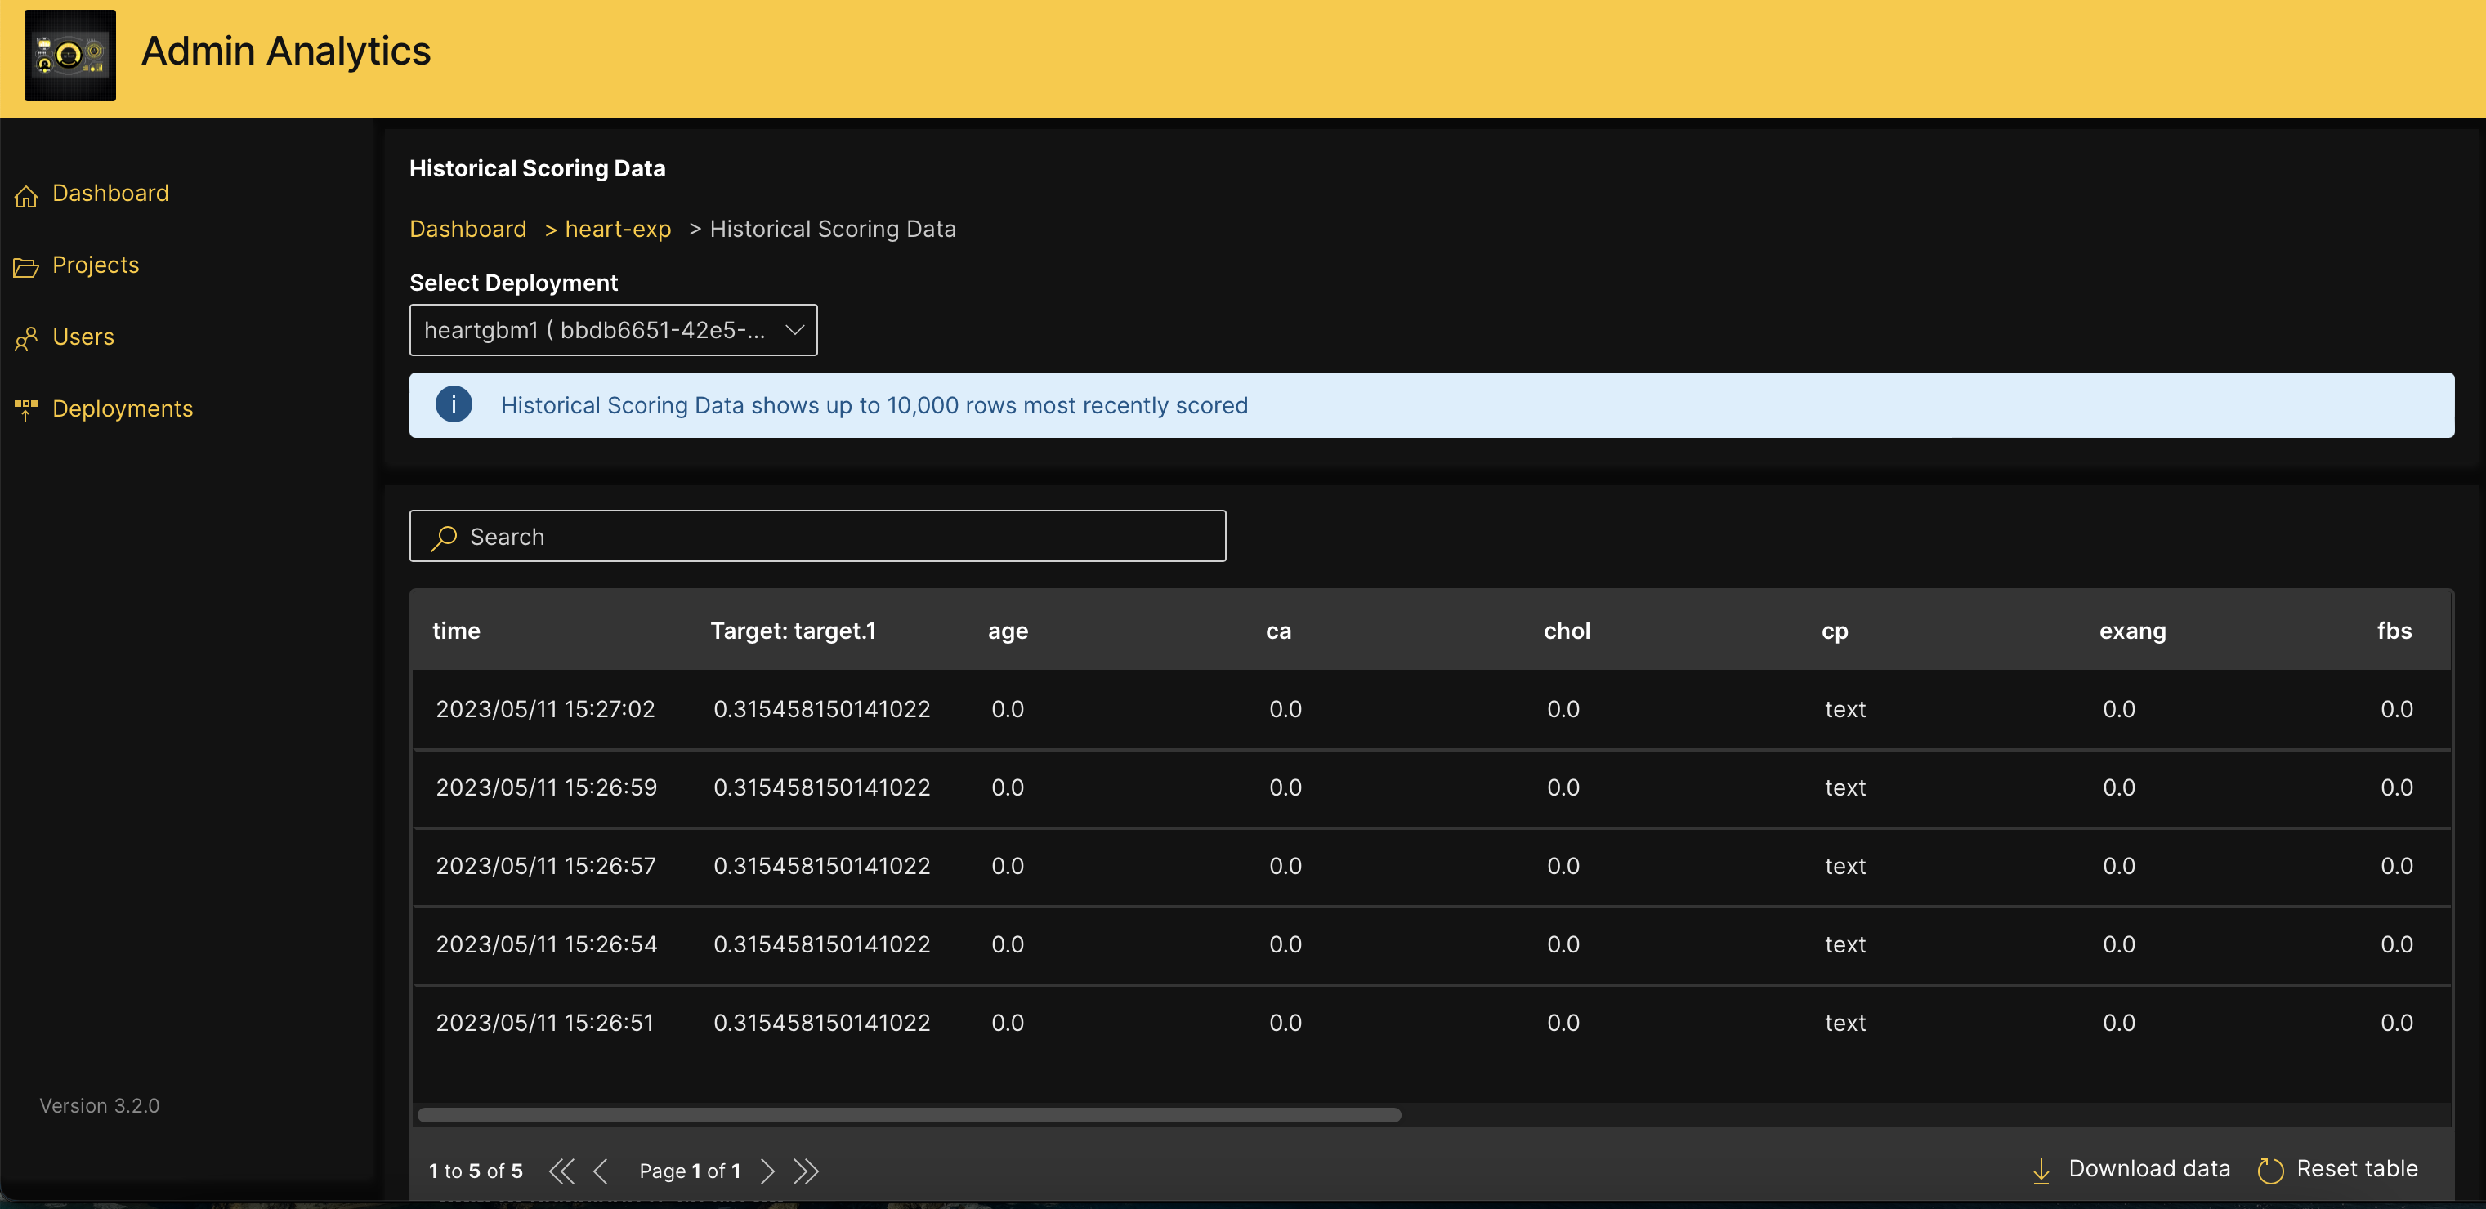Go to the next table page
The image size is (2486, 1209).
(767, 1171)
